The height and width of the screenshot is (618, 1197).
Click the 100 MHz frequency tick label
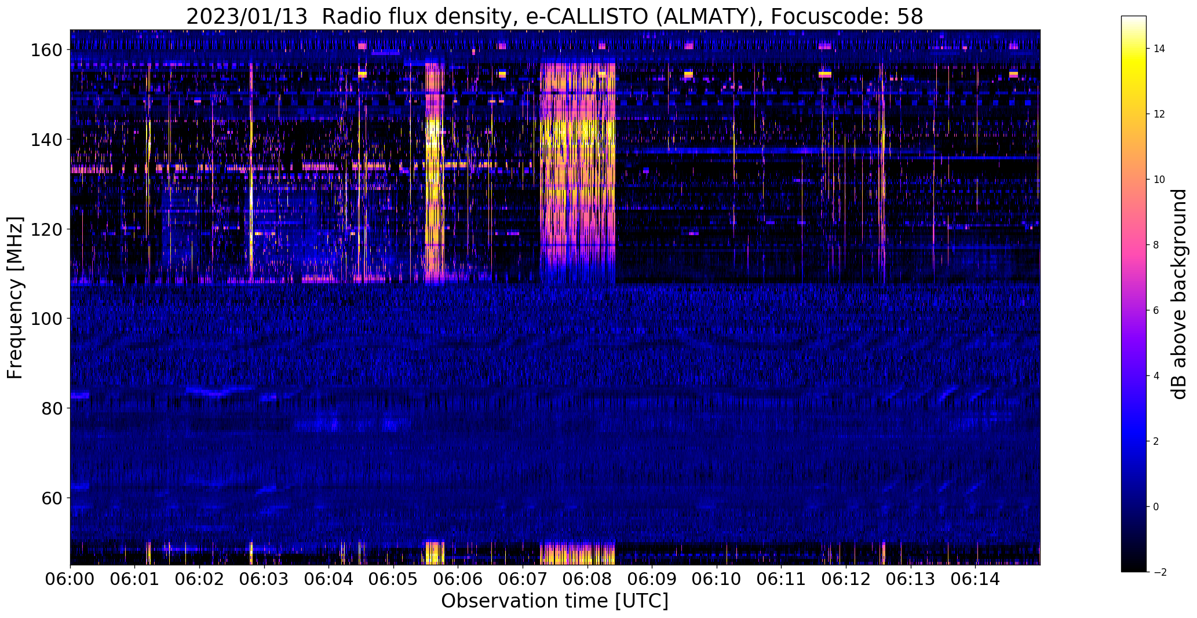click(x=46, y=319)
